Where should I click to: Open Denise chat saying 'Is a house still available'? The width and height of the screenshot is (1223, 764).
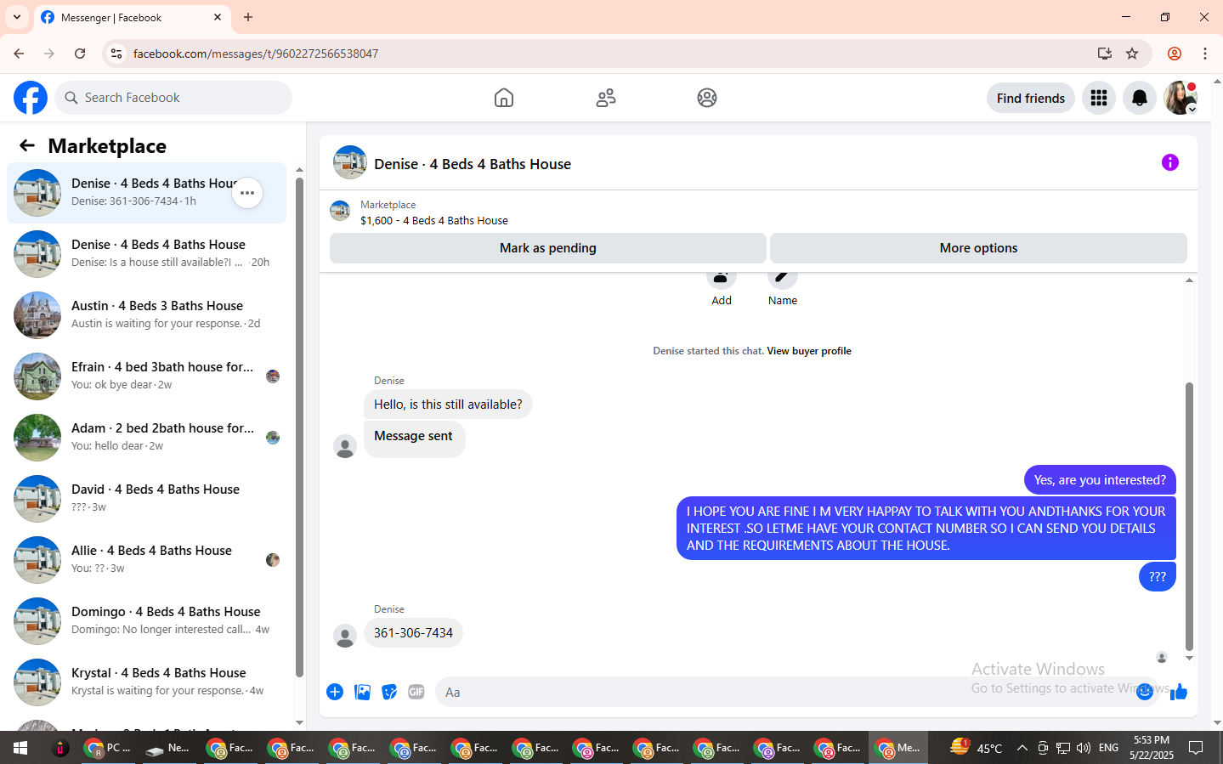coord(146,254)
